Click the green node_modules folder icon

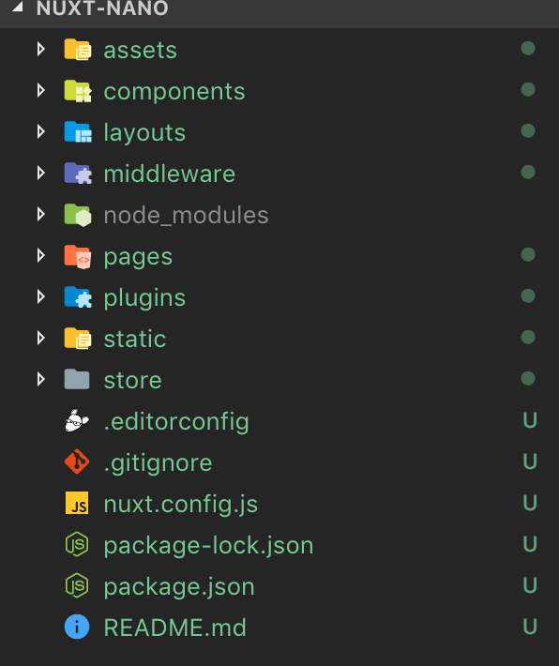pyautogui.click(x=78, y=215)
